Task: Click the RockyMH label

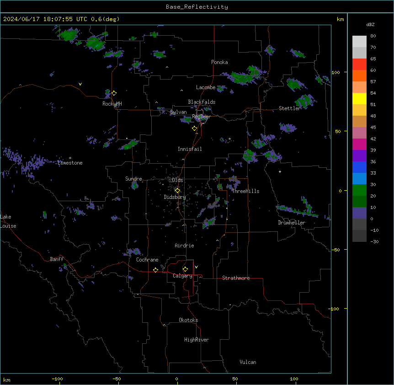Action: point(112,104)
